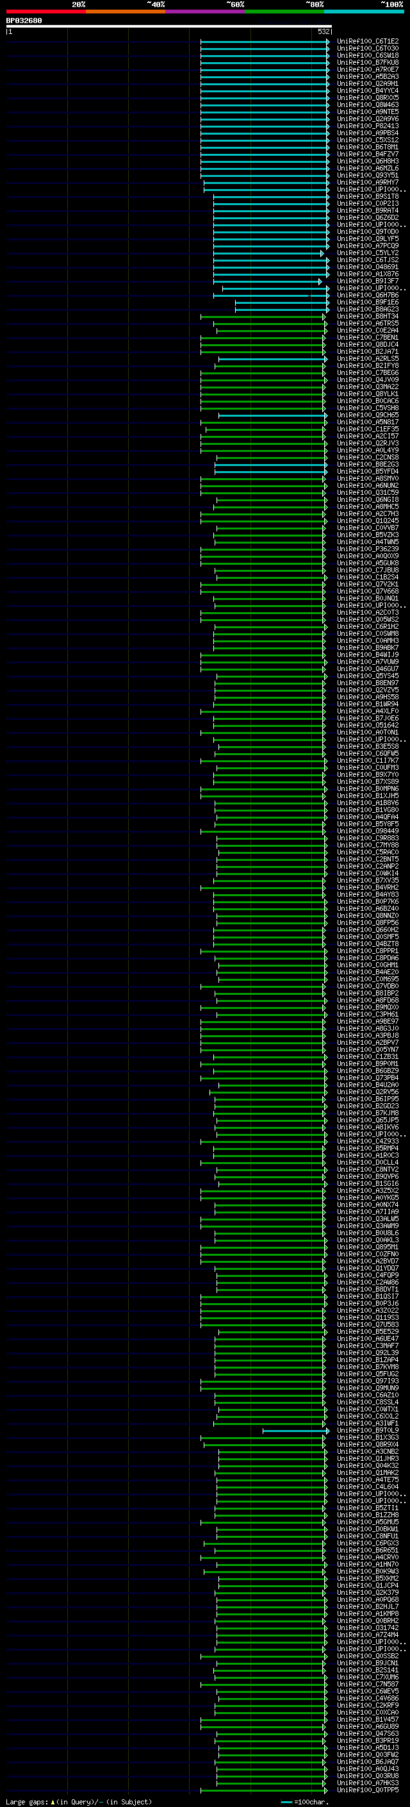The height and width of the screenshot is (1807, 410).
Task: Click the label UniRef100_B9I3F7
Action: click(367, 281)
